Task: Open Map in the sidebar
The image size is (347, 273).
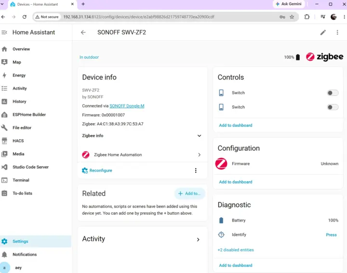Action: [36, 62]
